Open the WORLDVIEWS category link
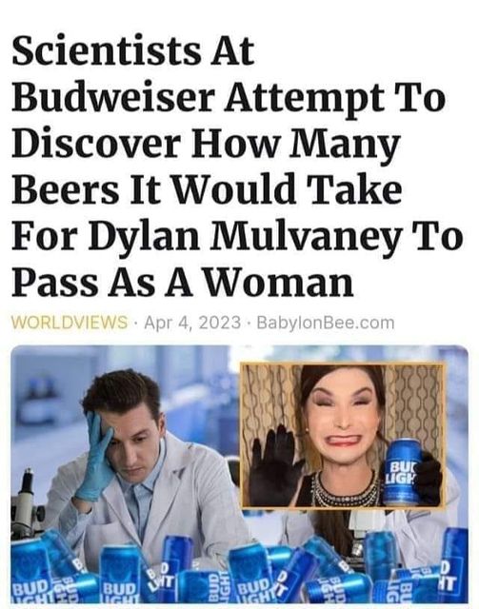Viewport: 479px width, 609px height. 70,323
